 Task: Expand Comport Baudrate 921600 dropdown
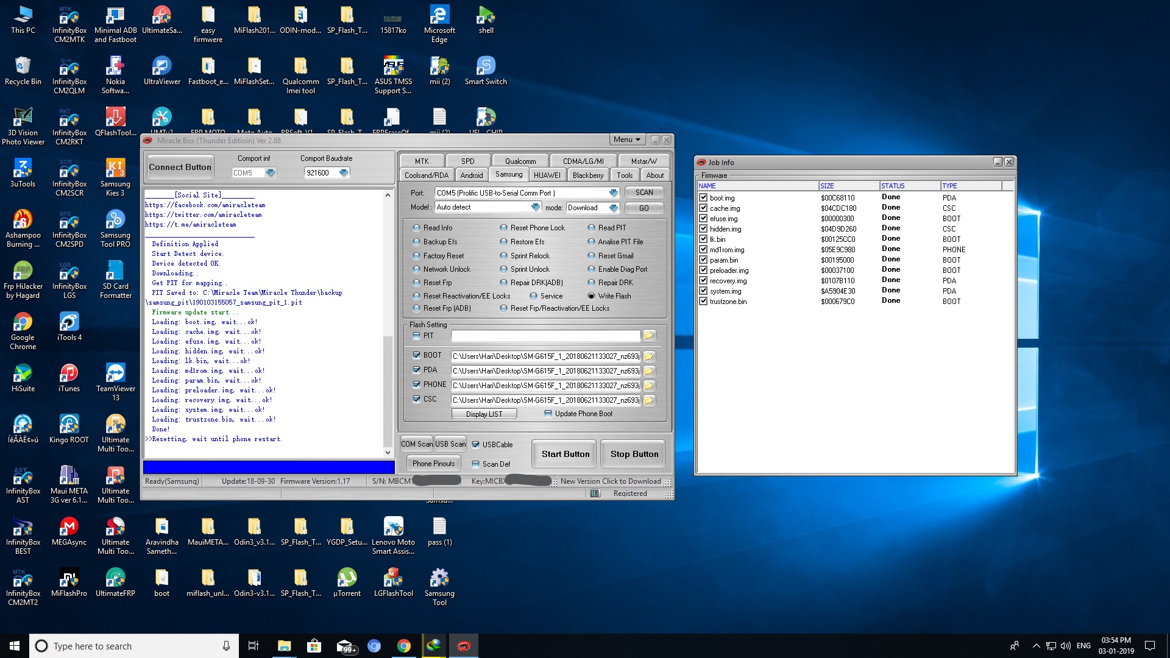(x=344, y=173)
